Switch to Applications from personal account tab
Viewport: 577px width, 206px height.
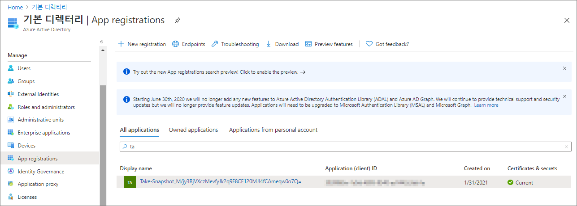click(273, 130)
